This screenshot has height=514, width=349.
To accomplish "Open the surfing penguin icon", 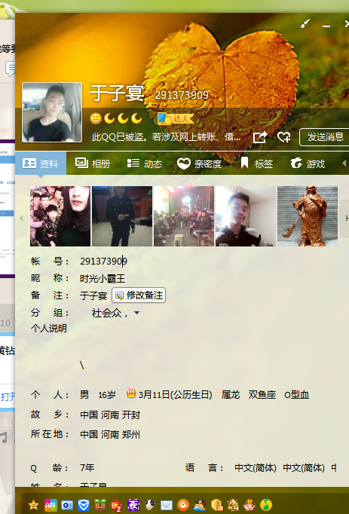I will pyautogui.click(x=200, y=505).
